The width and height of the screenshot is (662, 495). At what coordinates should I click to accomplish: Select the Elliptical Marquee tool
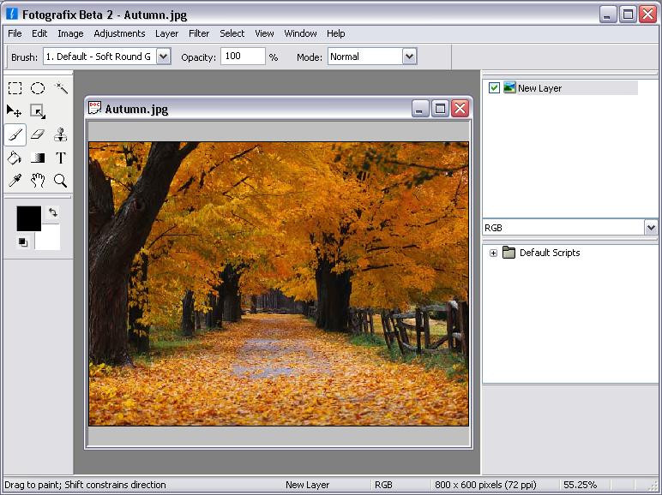click(x=38, y=88)
